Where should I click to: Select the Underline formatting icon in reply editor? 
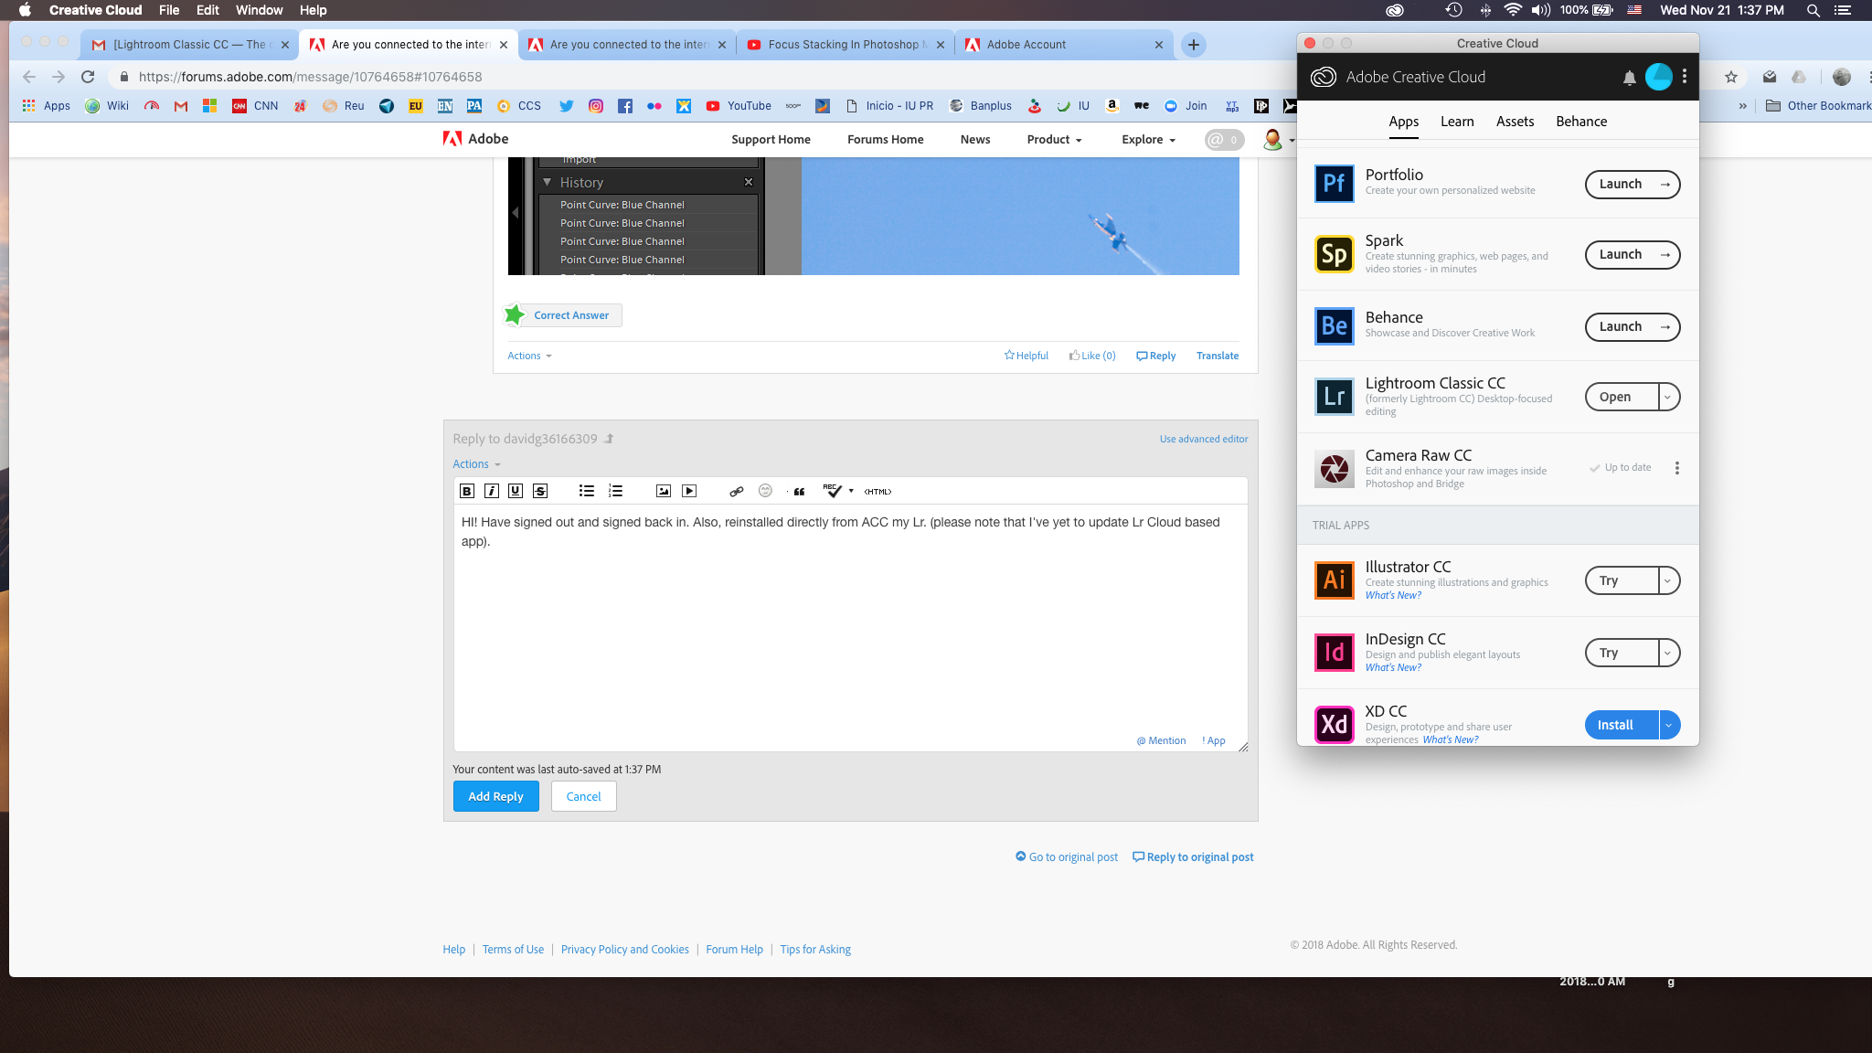point(516,491)
